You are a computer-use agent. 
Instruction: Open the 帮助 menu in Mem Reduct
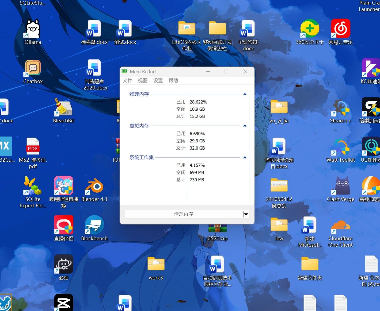pyautogui.click(x=173, y=80)
